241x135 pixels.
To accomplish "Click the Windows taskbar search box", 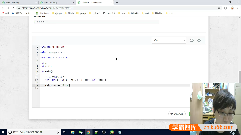I will [34, 132].
